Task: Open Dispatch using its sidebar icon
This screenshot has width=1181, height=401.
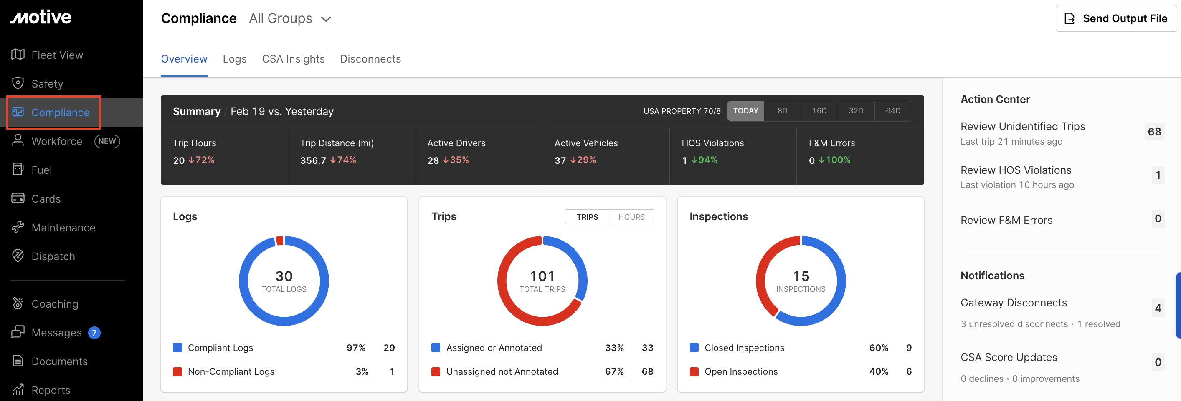Action: coord(18,256)
